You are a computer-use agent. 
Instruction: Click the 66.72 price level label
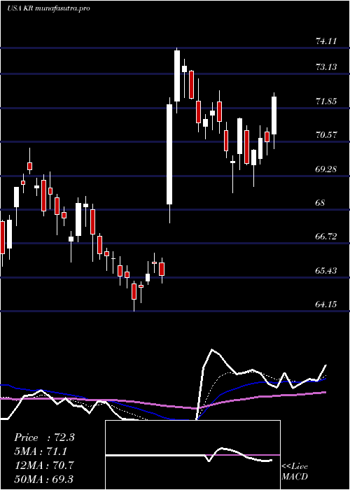(326, 237)
